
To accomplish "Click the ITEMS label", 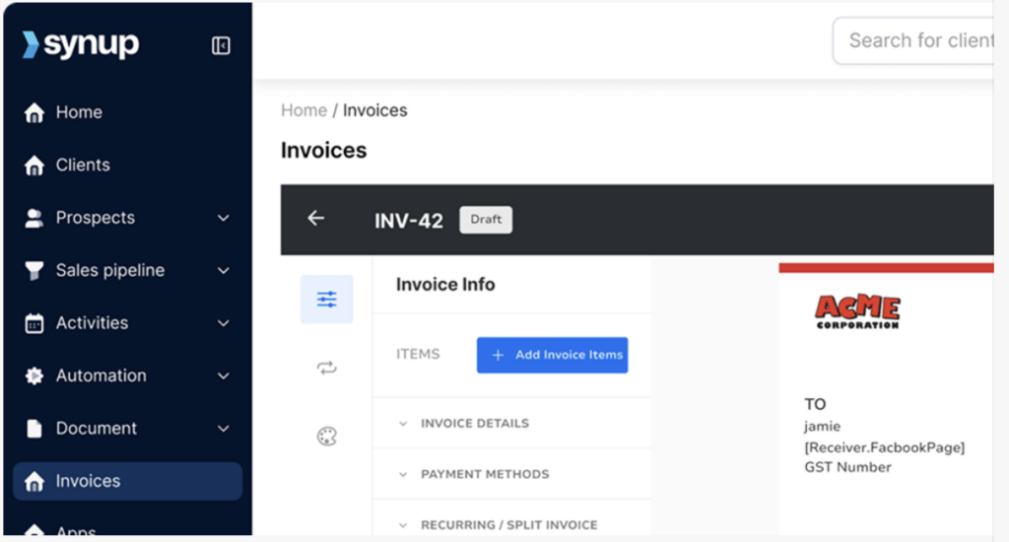I will tap(418, 354).
